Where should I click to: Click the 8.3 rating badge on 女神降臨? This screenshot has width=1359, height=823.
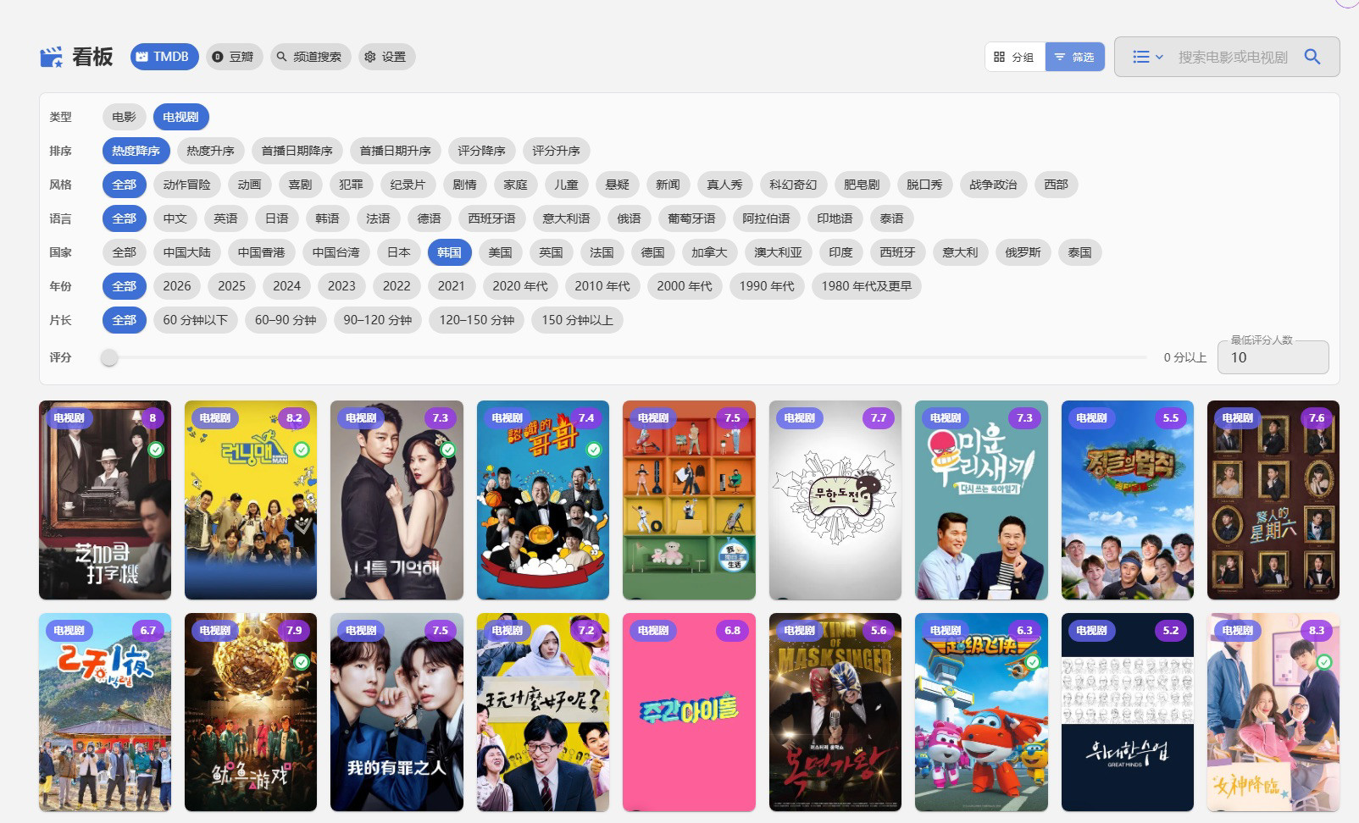point(1316,630)
